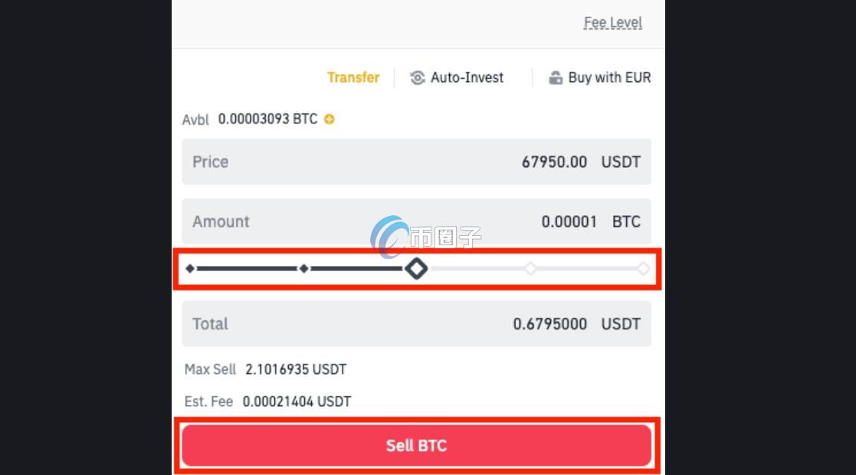
Task: Click the Est. Fee value 0.00021404 USDT
Action: (x=297, y=401)
